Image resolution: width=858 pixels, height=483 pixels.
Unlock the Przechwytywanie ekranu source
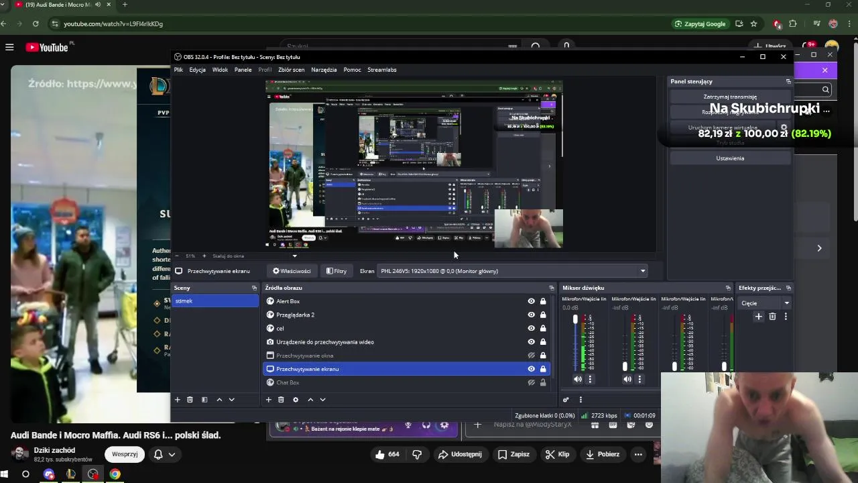pos(543,369)
